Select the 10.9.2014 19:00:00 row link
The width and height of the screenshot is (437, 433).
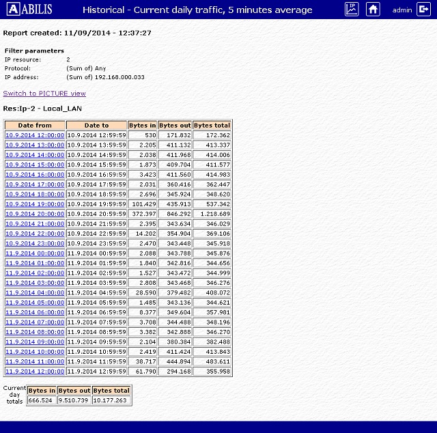(x=35, y=204)
